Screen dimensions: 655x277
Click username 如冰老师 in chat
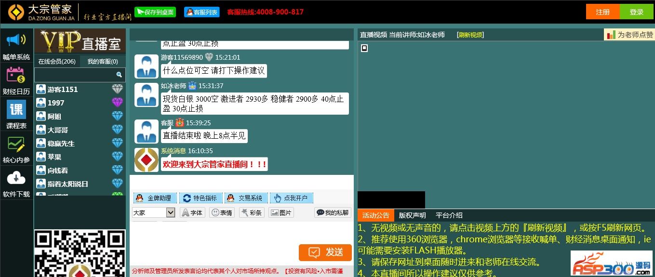(x=174, y=86)
